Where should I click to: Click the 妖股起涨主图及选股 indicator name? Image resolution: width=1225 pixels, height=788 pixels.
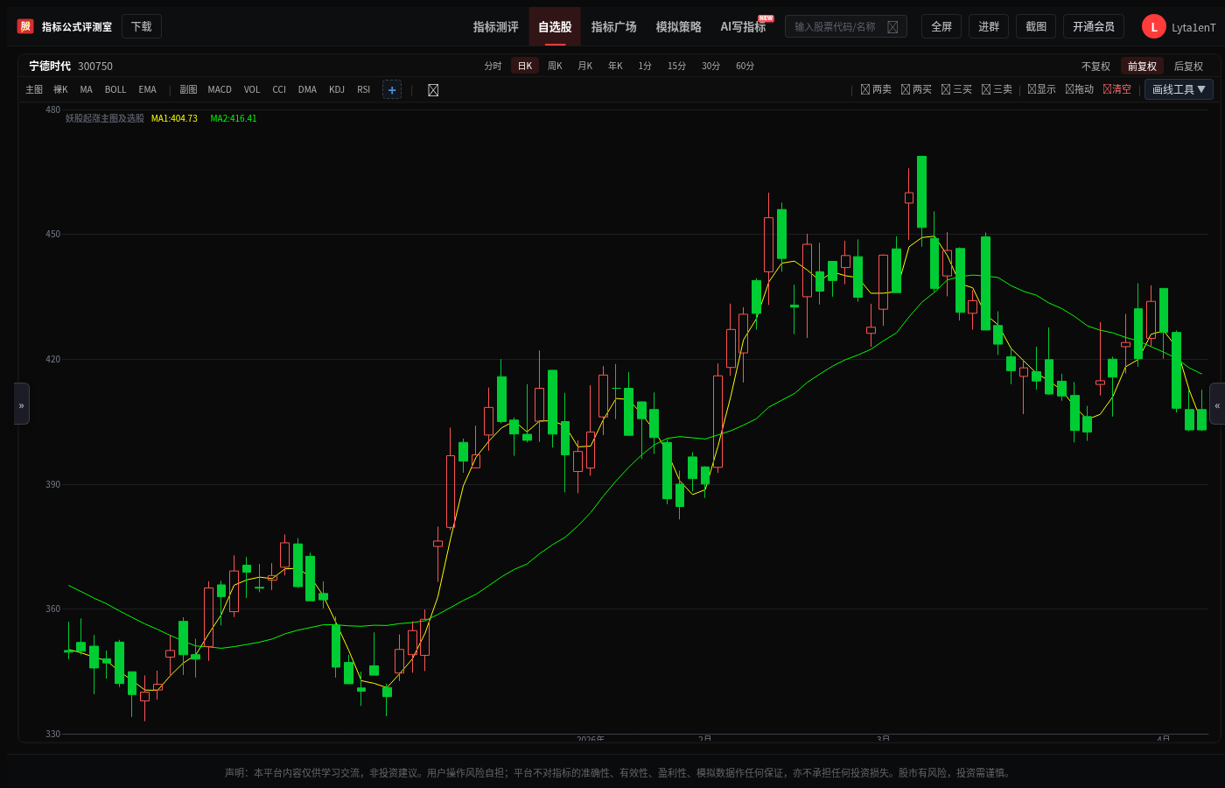105,119
